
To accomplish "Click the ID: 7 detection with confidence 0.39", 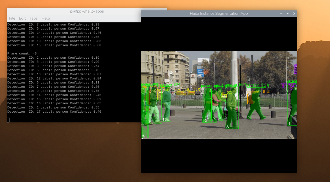I will [x=53, y=25].
